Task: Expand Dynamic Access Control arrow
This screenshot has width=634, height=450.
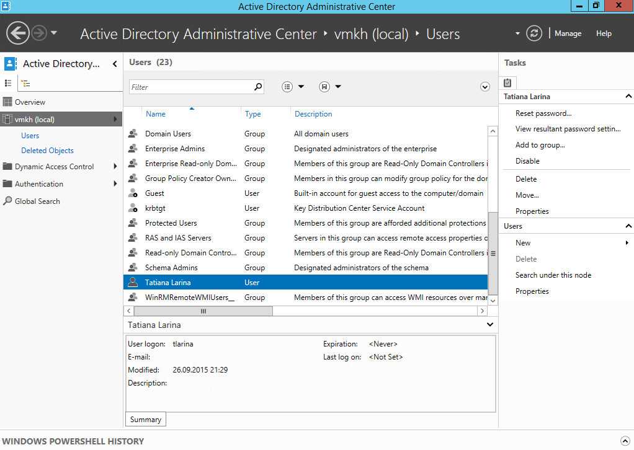Action: click(x=115, y=167)
